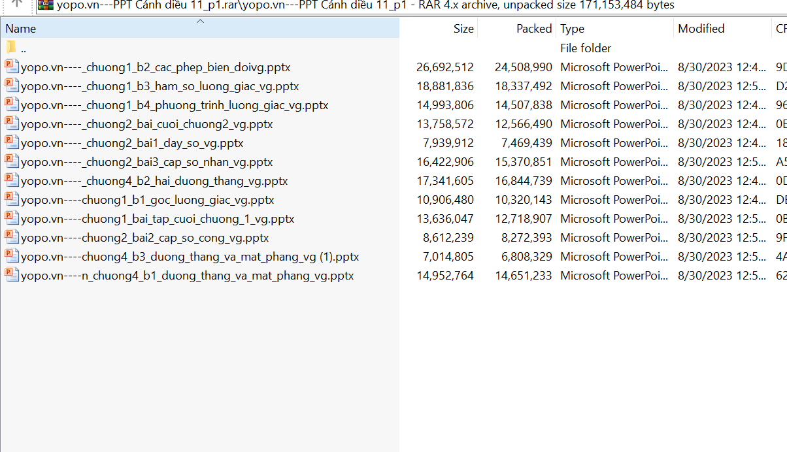This screenshot has width=787, height=452.
Task: Click the parent folder ".." icon
Action: [x=11, y=48]
